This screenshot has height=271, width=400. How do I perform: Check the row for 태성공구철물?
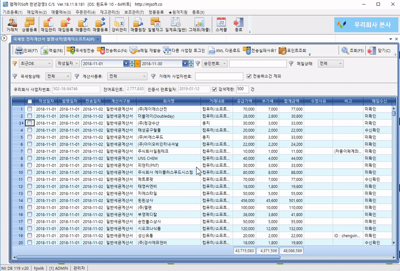point(30,130)
